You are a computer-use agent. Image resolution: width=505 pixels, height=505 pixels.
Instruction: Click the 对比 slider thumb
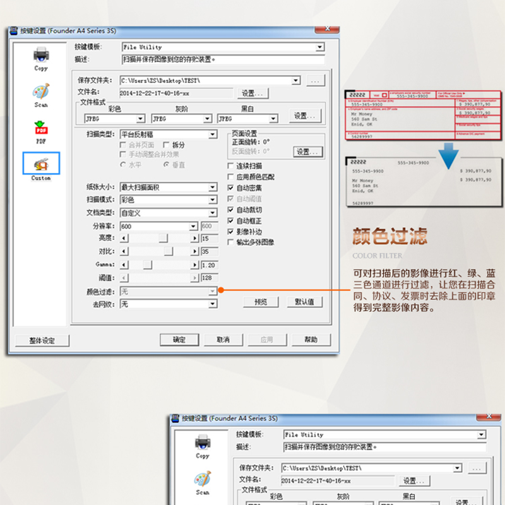point(169,252)
